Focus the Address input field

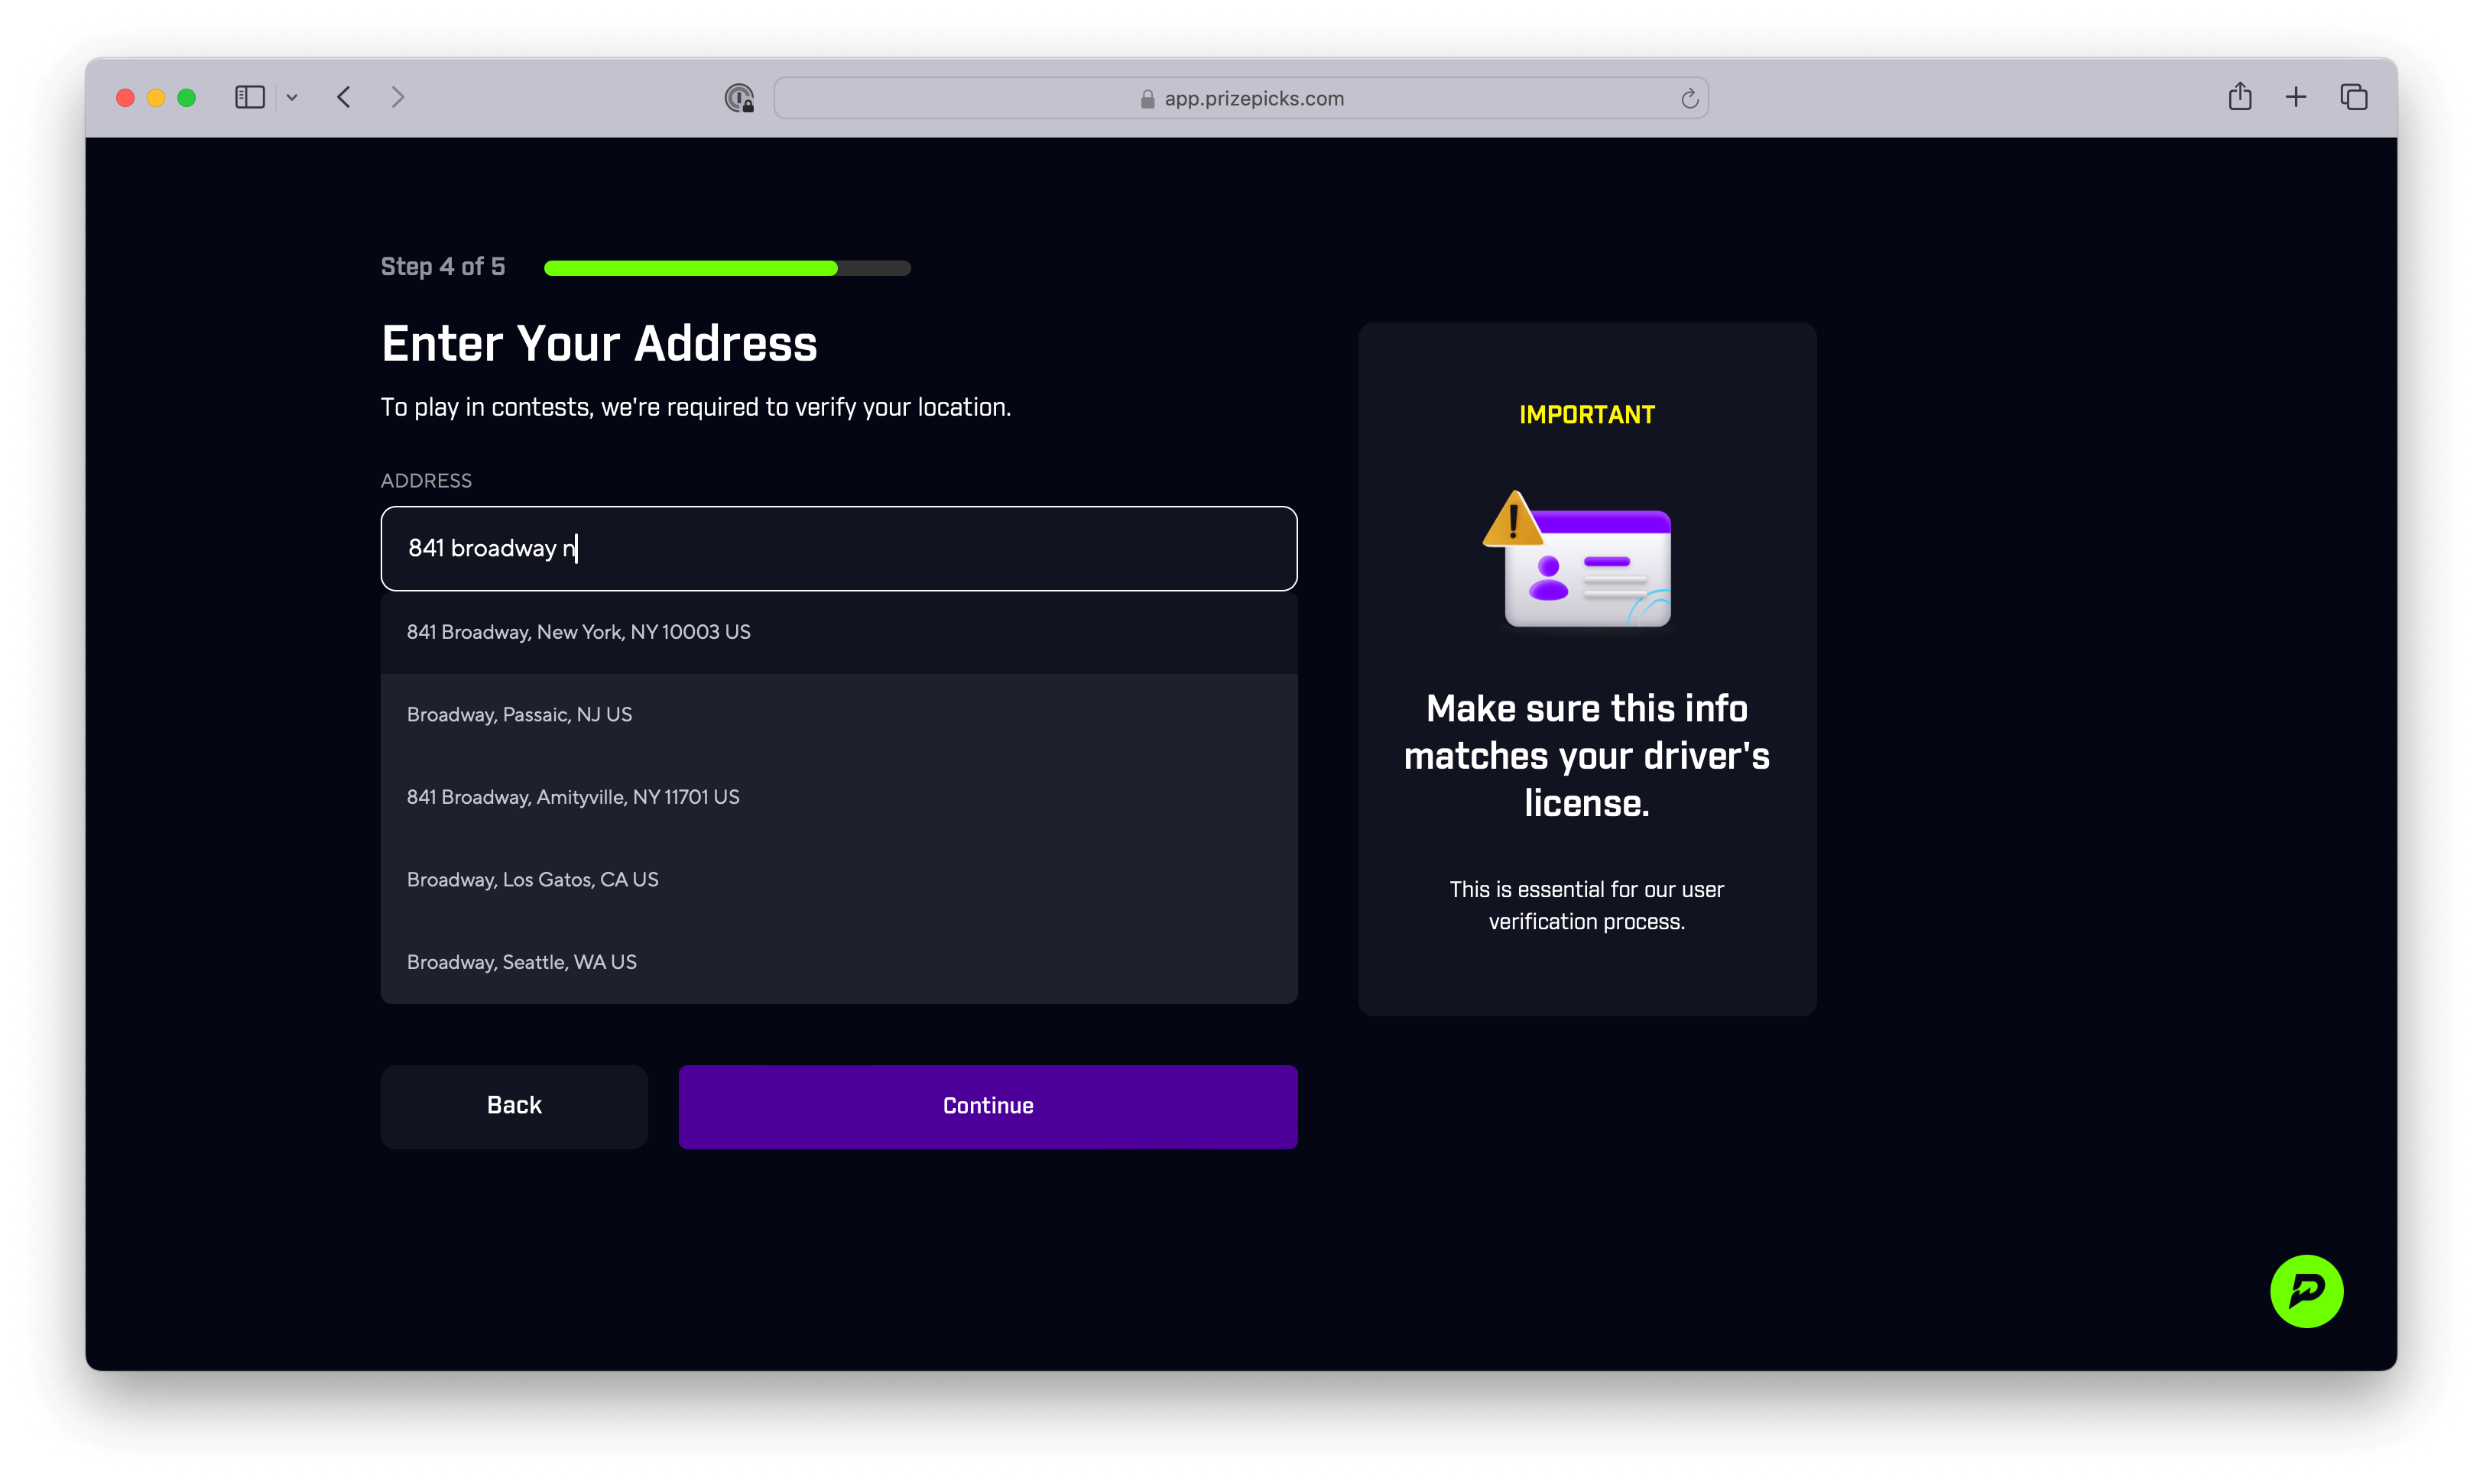tap(839, 548)
